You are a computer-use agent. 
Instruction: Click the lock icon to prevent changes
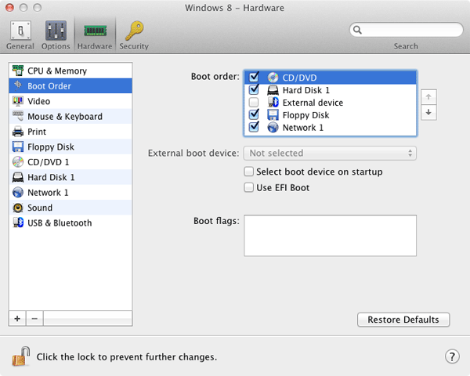tap(20, 356)
